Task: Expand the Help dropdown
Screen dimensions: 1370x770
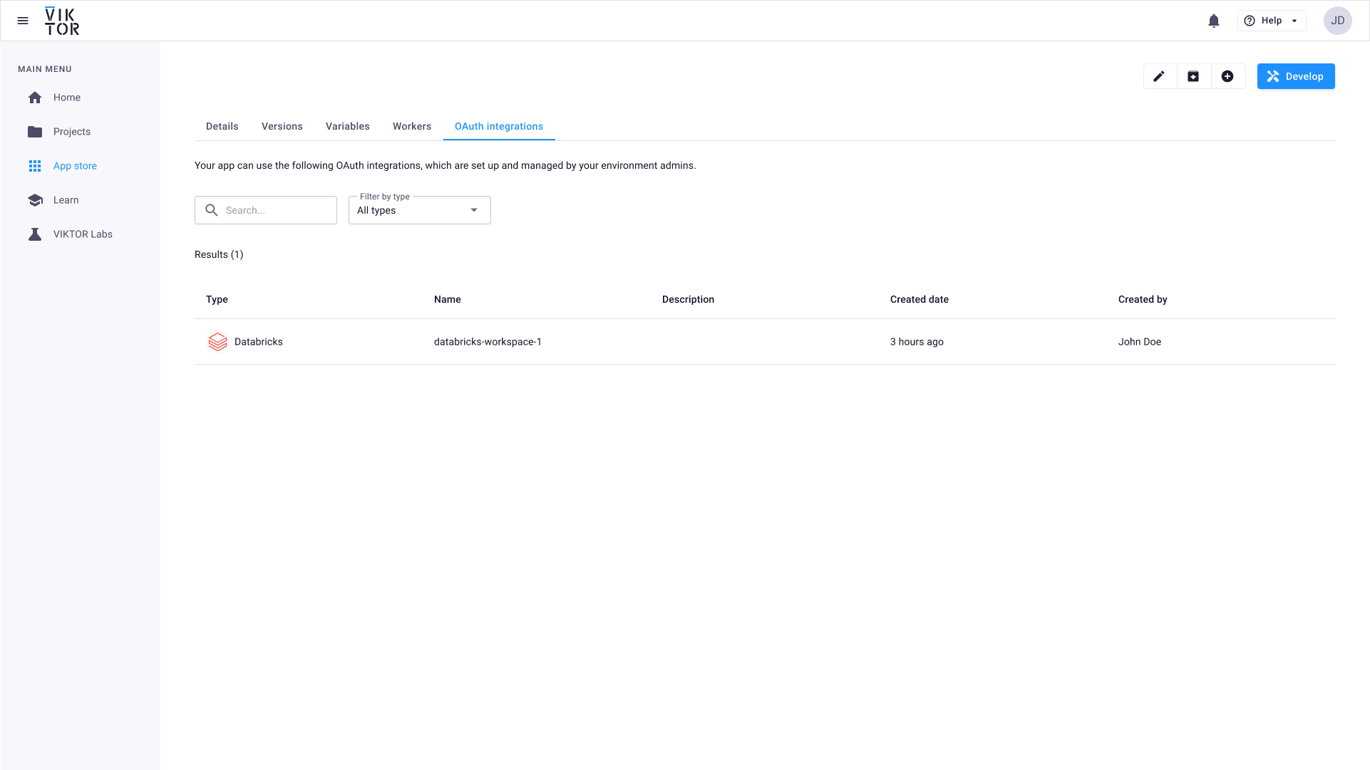Action: pos(1272,21)
